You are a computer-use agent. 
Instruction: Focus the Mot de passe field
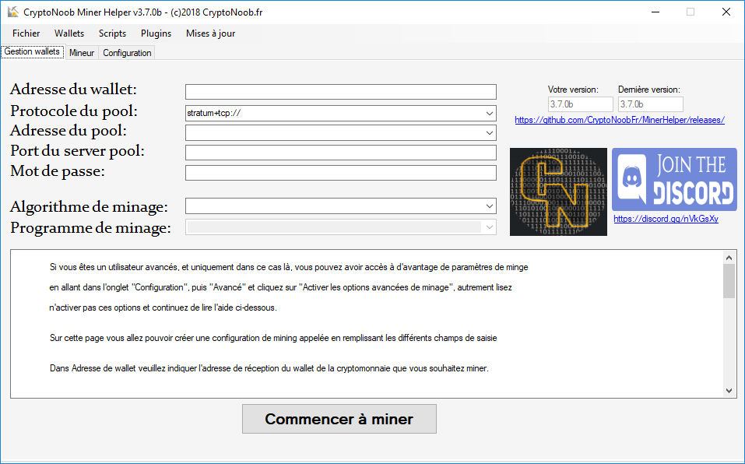point(341,173)
